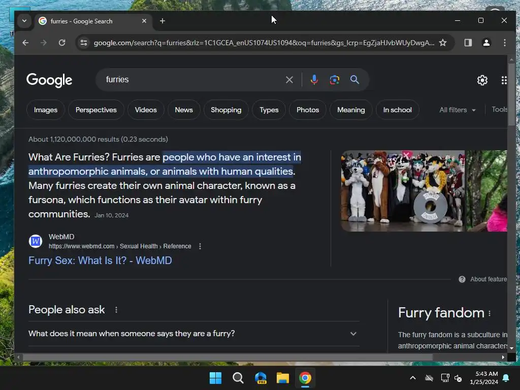
Task: Select the Shopping filter chip
Action: tap(226, 110)
